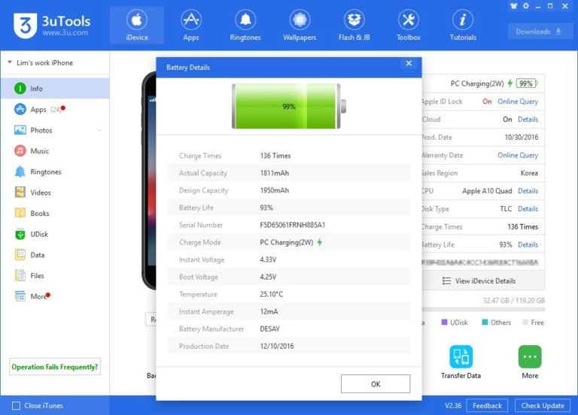
Task: Click serial number F5D65061FRNH885A1
Action: (292, 225)
